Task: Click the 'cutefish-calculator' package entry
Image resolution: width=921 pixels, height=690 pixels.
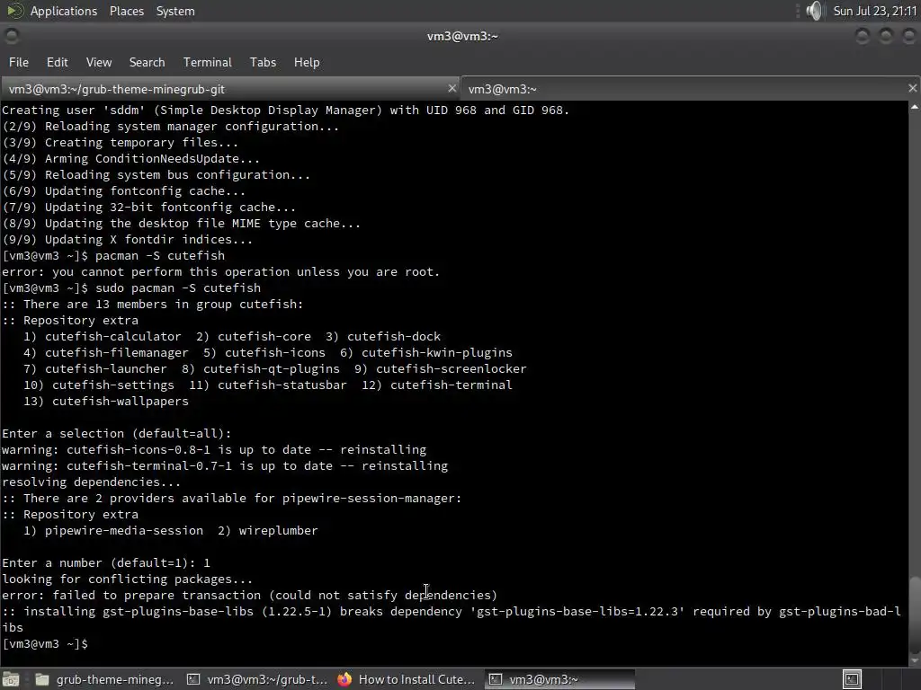Action: (112, 337)
